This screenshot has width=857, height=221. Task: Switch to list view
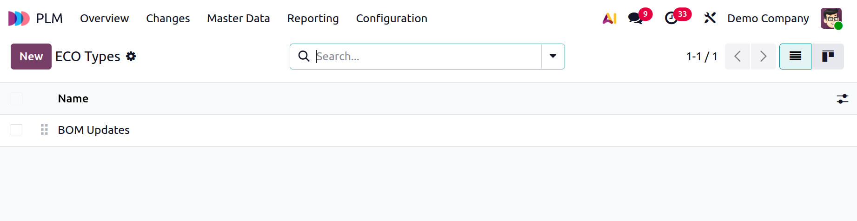click(x=795, y=57)
